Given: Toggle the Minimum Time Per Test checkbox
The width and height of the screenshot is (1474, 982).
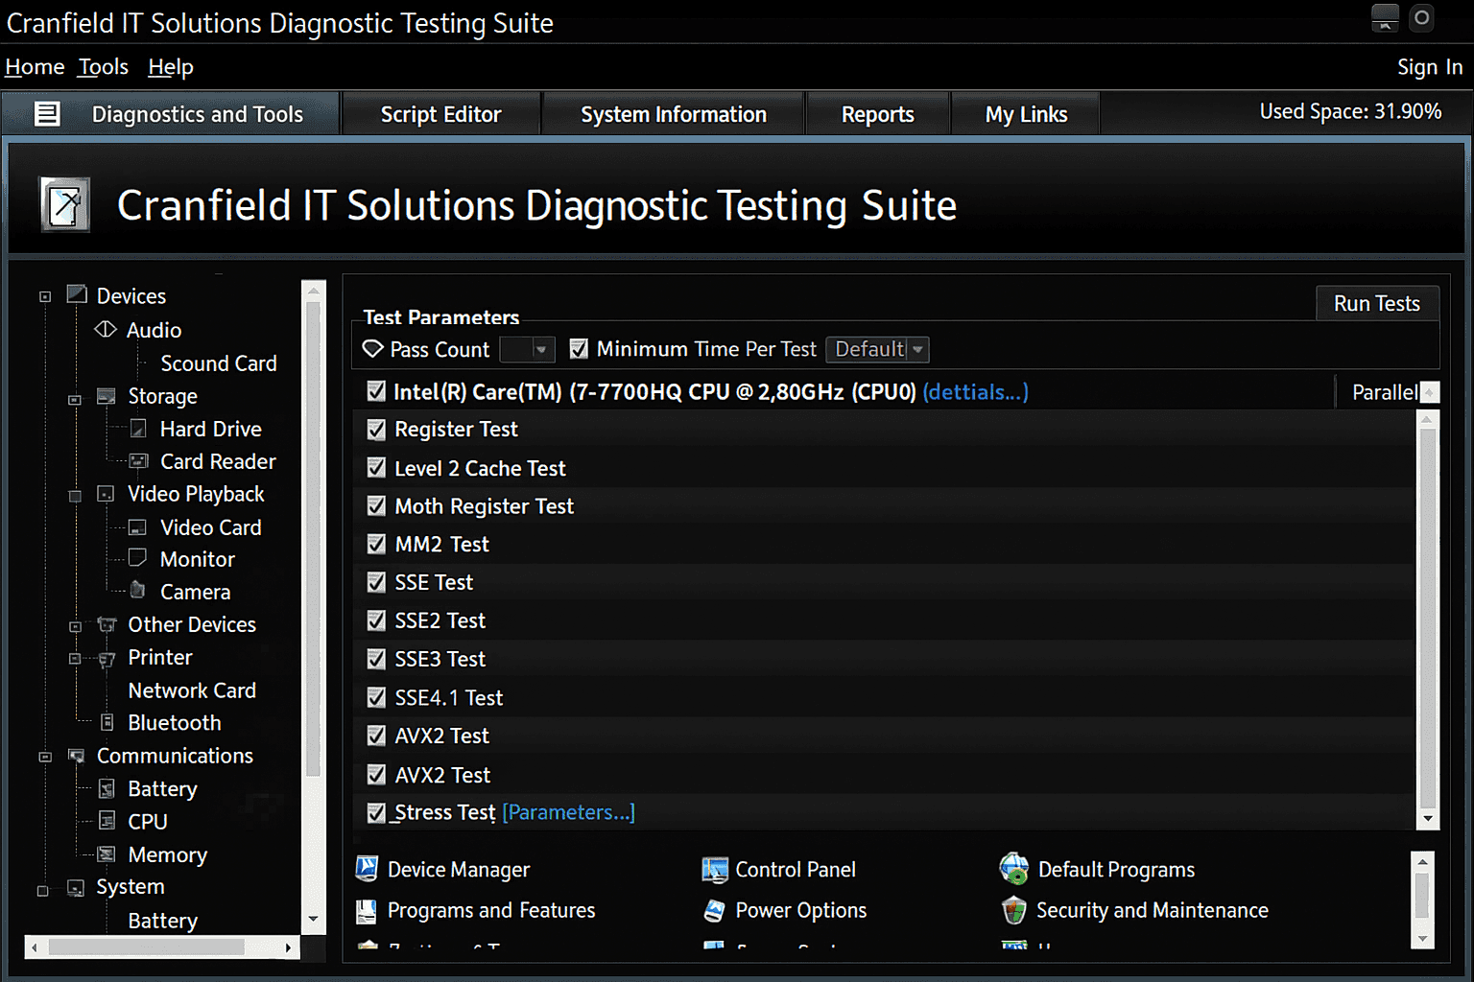Looking at the screenshot, I should (x=579, y=349).
